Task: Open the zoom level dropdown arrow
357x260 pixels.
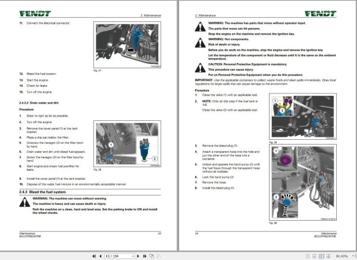Action: tap(353, 256)
